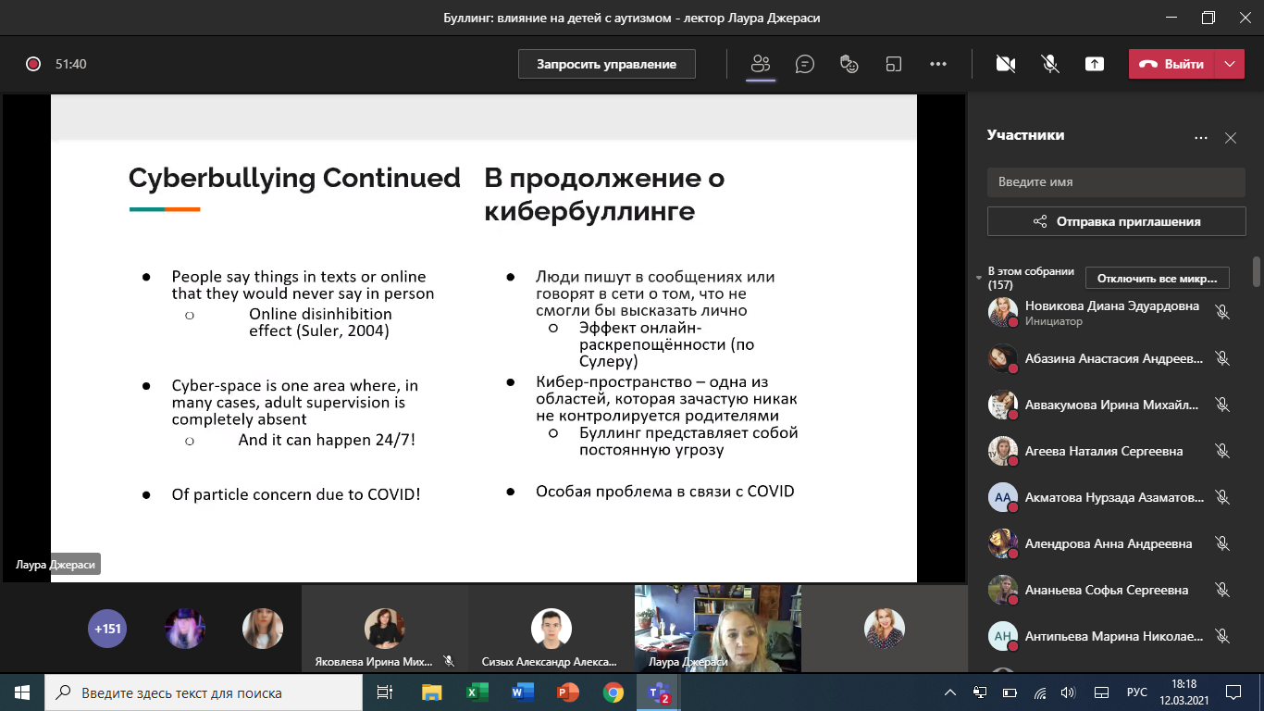Image resolution: width=1264 pixels, height=711 pixels.
Task: Toggle the microphone on
Action: pyautogui.click(x=1050, y=64)
